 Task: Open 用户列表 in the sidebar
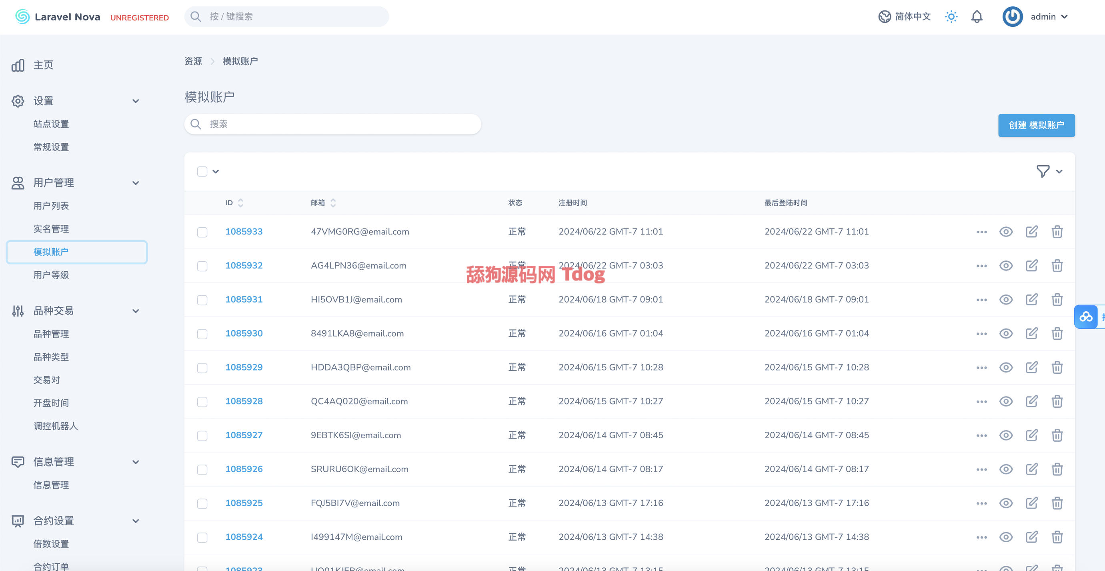click(x=51, y=206)
